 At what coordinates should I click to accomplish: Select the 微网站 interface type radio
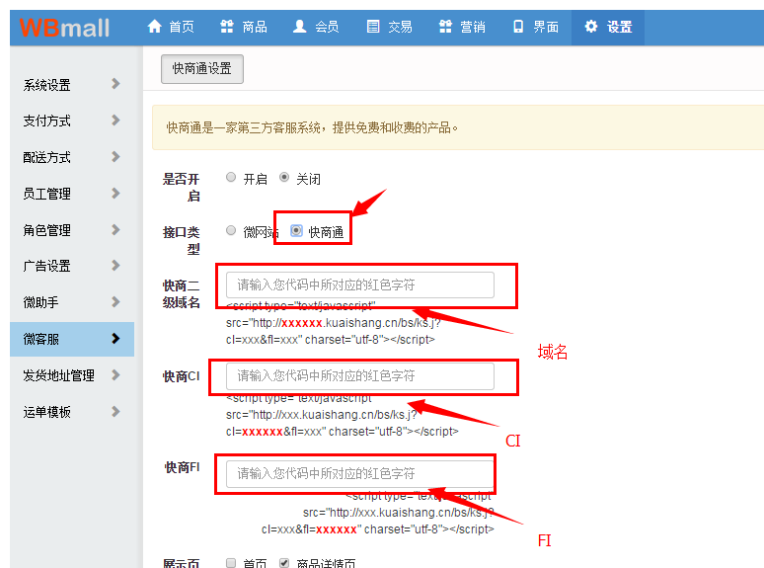pyautogui.click(x=231, y=231)
